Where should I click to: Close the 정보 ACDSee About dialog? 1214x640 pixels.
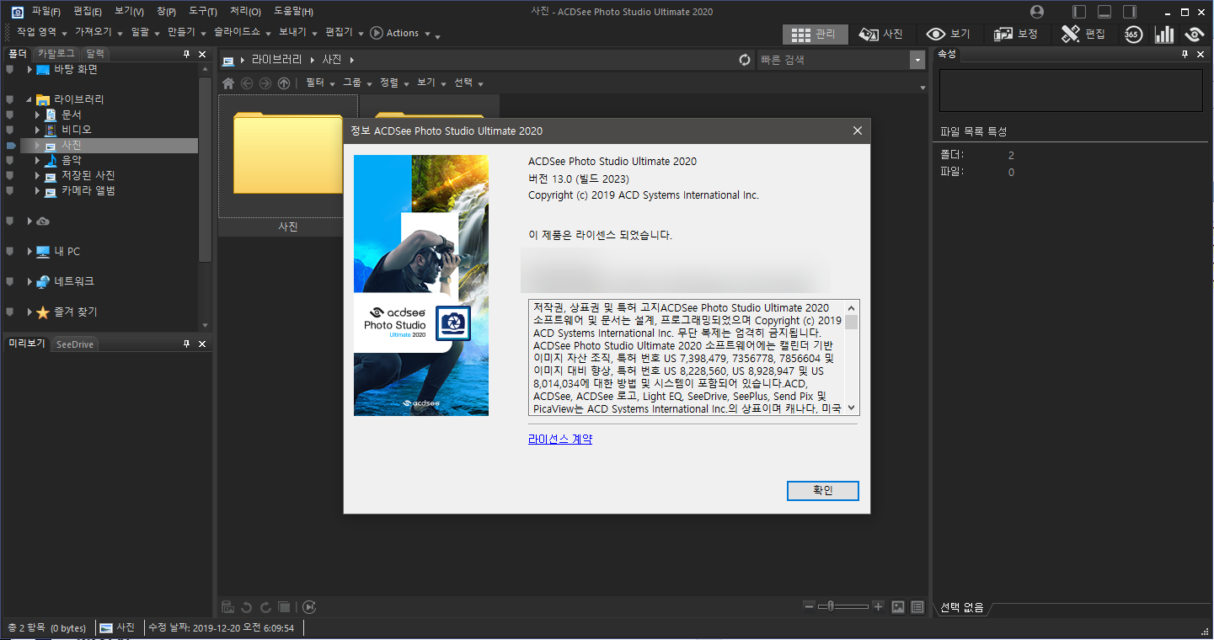[858, 131]
